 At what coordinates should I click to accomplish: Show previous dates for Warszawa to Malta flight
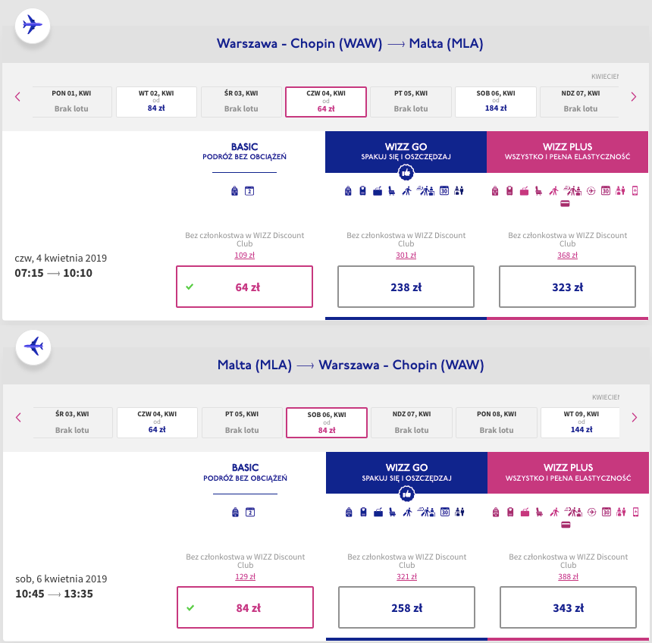[x=17, y=97]
